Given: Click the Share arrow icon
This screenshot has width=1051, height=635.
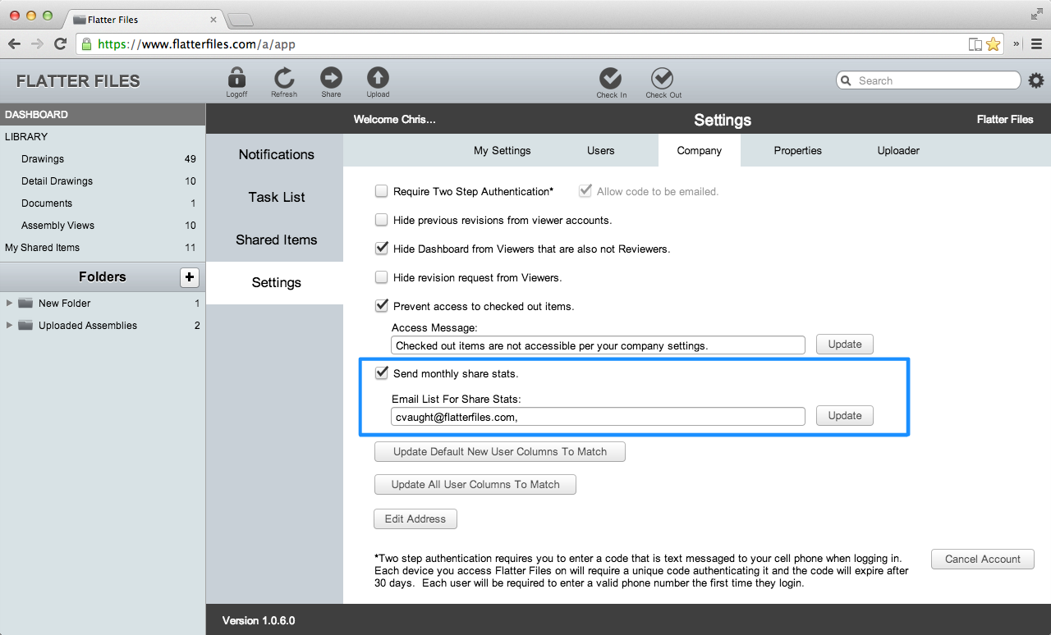Looking at the screenshot, I should 331,78.
